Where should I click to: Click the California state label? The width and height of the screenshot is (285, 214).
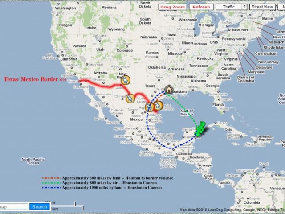69,59
